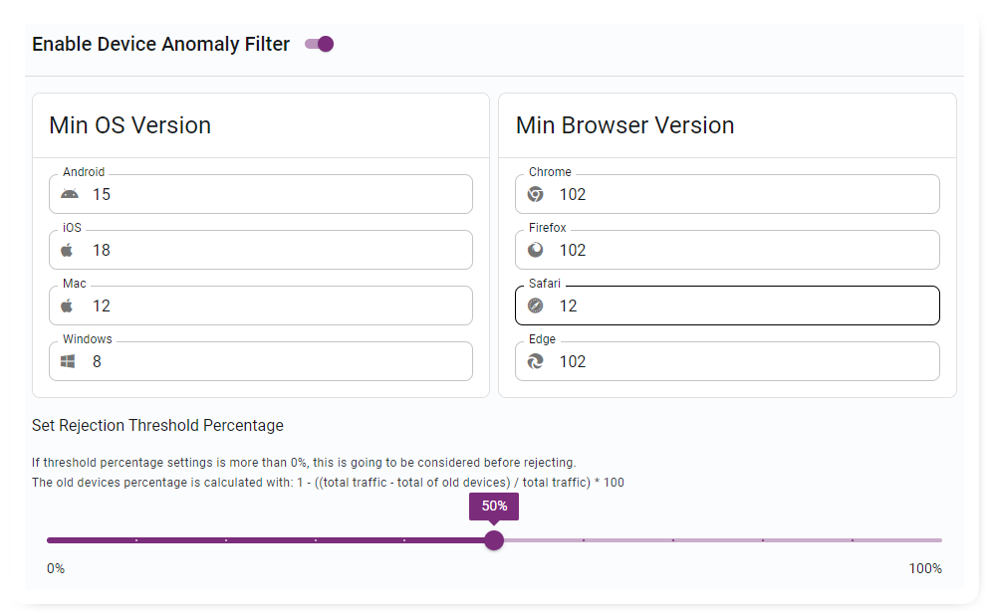Toggle the Enable Device Anomaly Filter switch
The image size is (989, 613).
tap(319, 44)
